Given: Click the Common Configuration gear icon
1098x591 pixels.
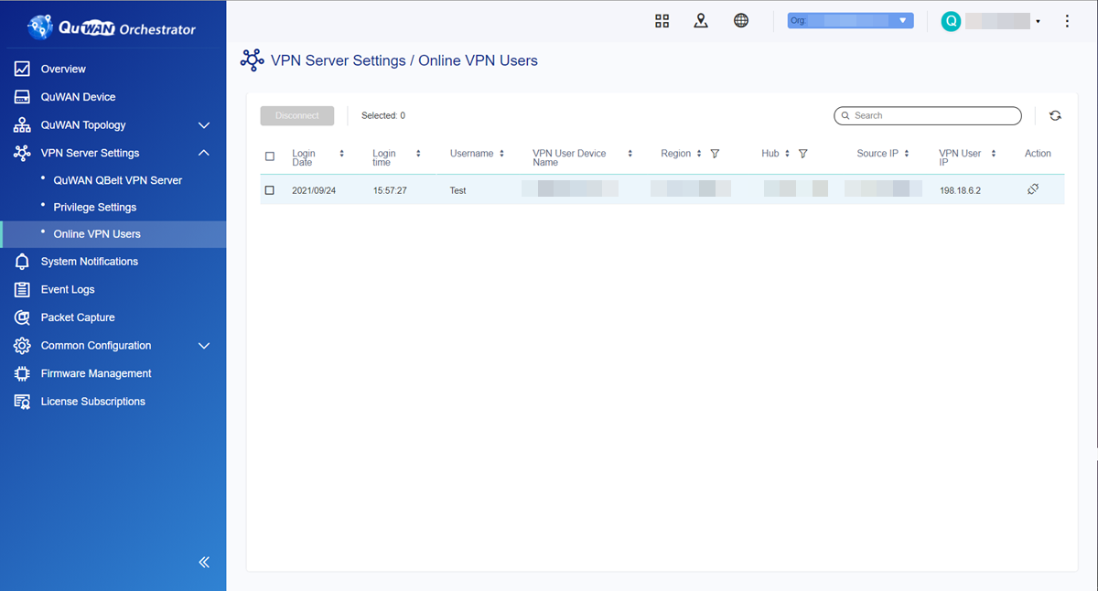Looking at the screenshot, I should (22, 346).
